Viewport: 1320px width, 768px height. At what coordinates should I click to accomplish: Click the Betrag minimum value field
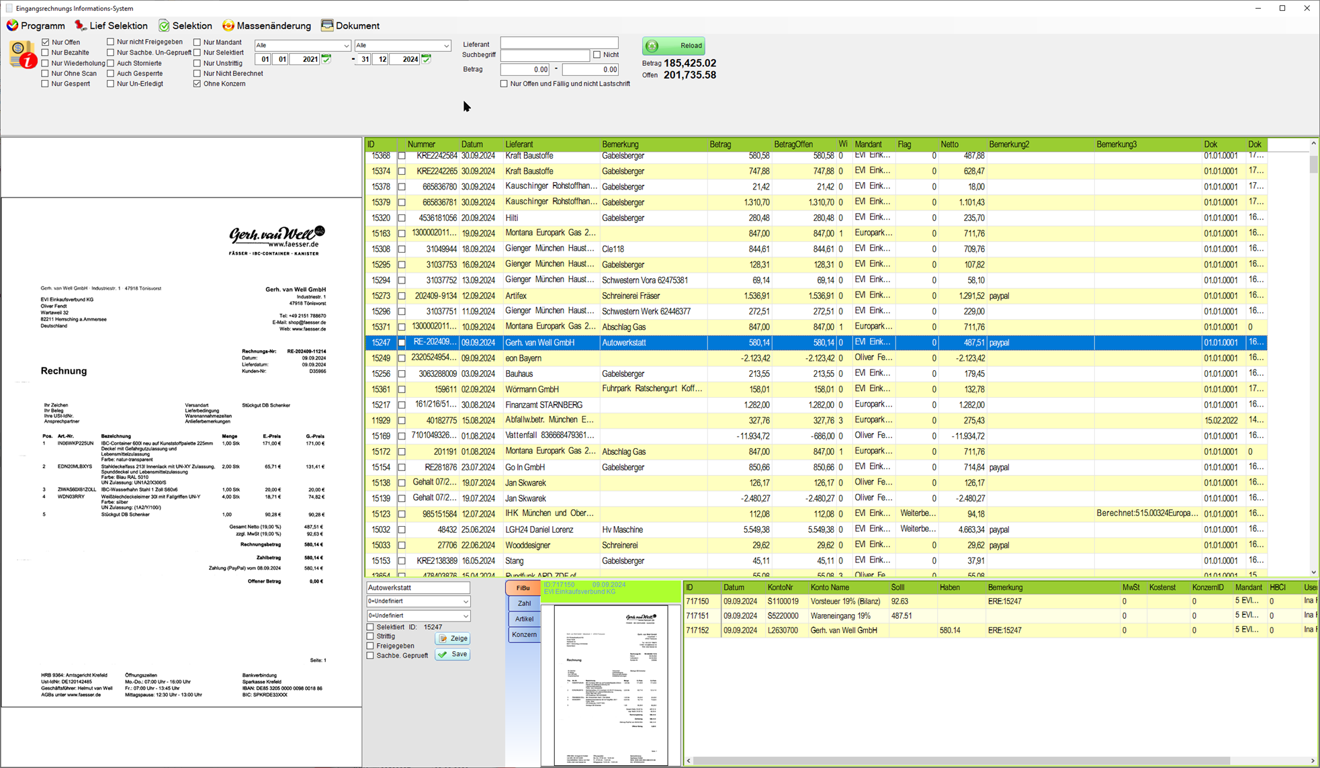(x=525, y=69)
